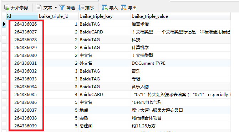Select cell with id 264336036
The height and width of the screenshot is (132, 239).
click(x=22, y=102)
